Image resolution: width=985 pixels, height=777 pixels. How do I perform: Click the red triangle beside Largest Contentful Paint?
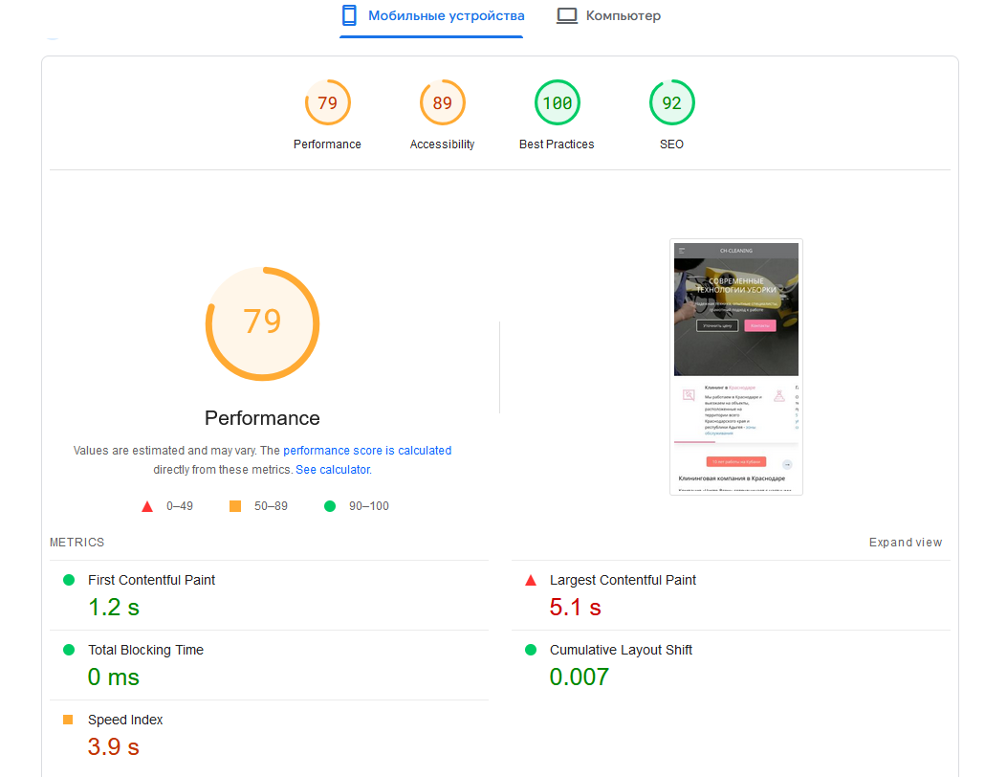tap(531, 580)
